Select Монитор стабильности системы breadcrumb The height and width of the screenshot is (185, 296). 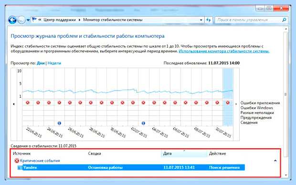[113, 20]
